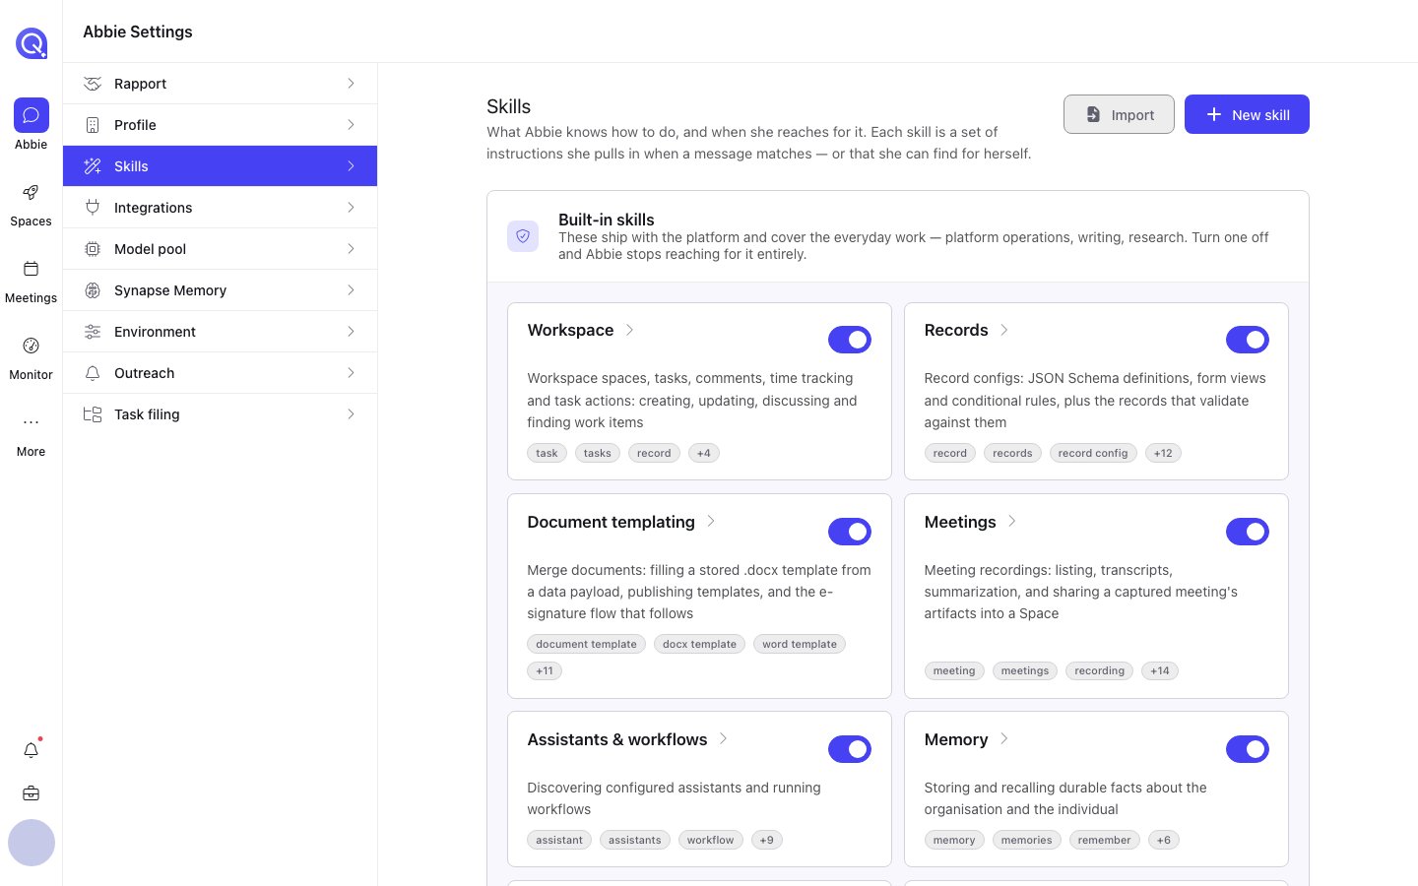Image resolution: width=1418 pixels, height=886 pixels.
Task: Open the Meetings calendar icon
Action: [32, 269]
